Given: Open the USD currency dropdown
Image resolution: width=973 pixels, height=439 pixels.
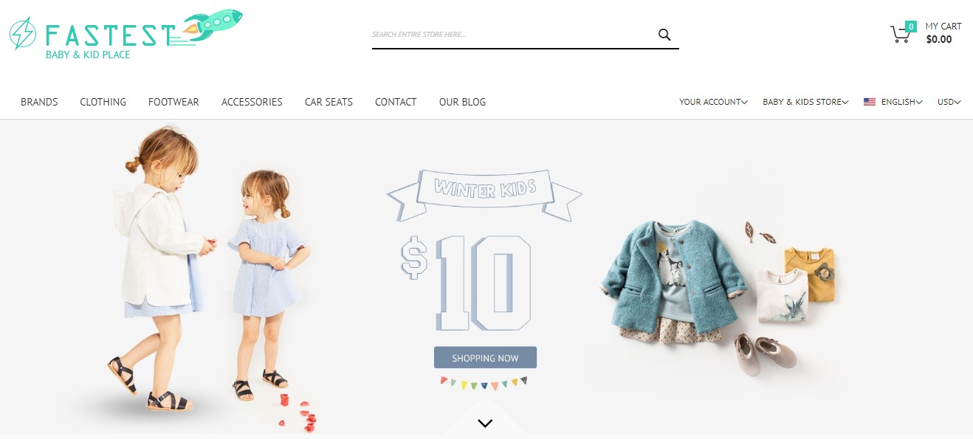Looking at the screenshot, I should tap(949, 102).
